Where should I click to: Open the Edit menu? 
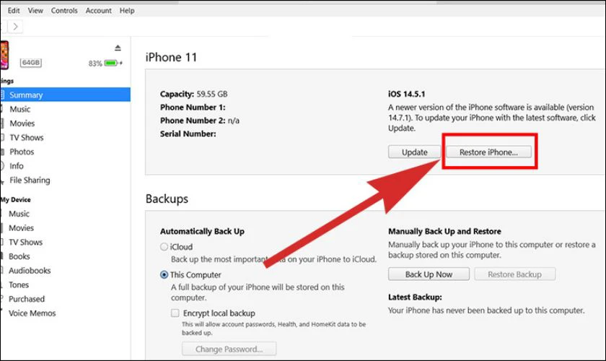pos(14,10)
